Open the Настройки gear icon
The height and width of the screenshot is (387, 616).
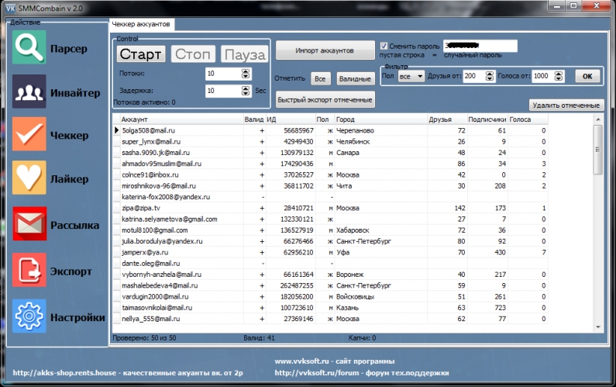[29, 316]
